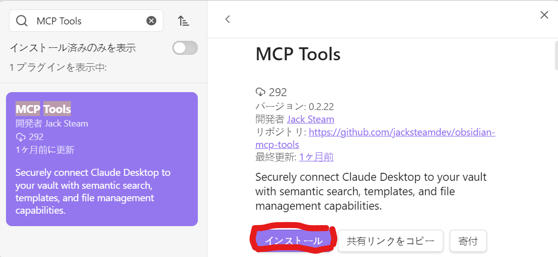The height and width of the screenshot is (257, 558).
Task: Close the plugin browser dialog
Action: click(544, 15)
